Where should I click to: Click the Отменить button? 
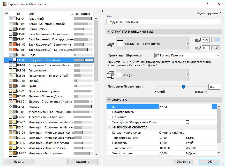coord(183,162)
